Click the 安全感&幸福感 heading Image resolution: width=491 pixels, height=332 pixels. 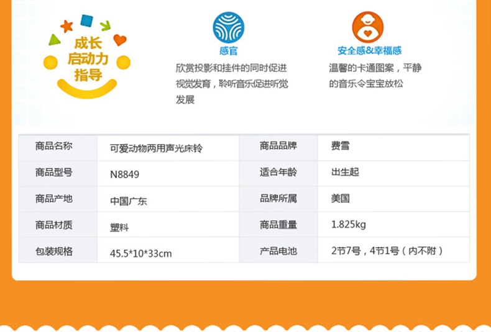[370, 50]
